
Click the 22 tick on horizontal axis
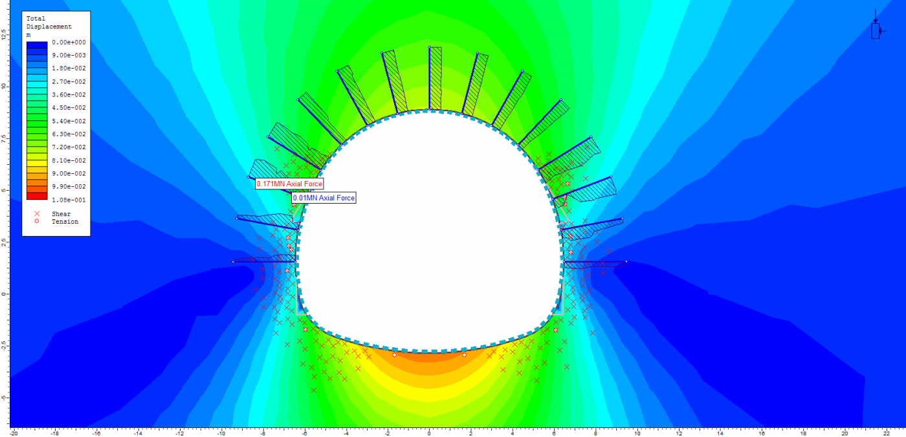886,432
